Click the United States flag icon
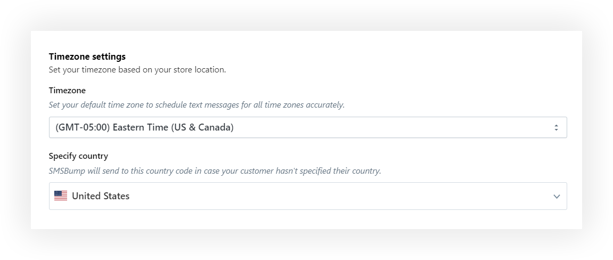Viewport: 613px width, 260px height. click(61, 196)
